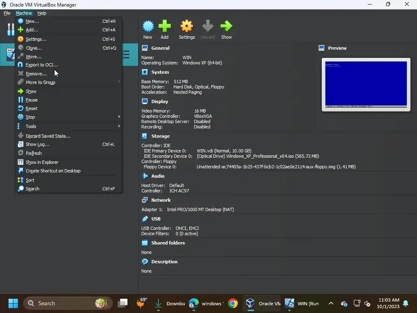Image resolution: width=417 pixels, height=313 pixels.
Task: Expand the Move to Group submenu
Action: click(x=68, y=82)
